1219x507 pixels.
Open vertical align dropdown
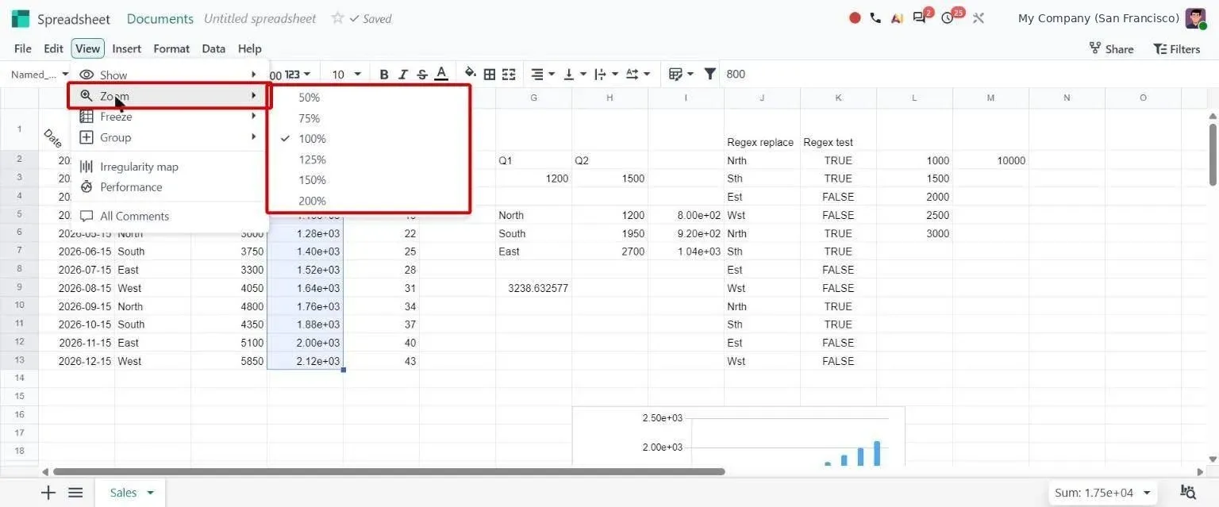pyautogui.click(x=574, y=75)
